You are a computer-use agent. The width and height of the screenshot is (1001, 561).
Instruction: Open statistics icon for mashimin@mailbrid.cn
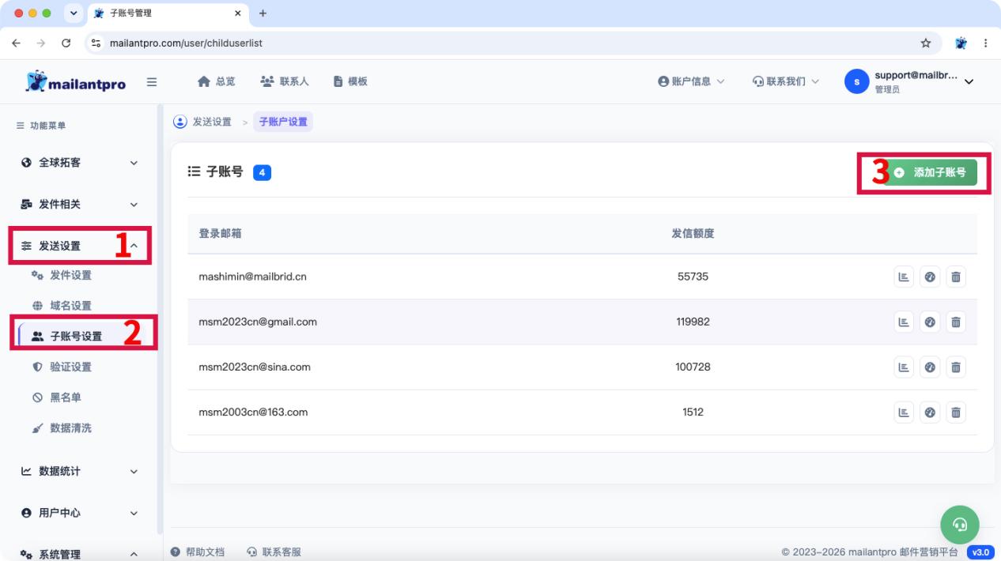point(904,277)
